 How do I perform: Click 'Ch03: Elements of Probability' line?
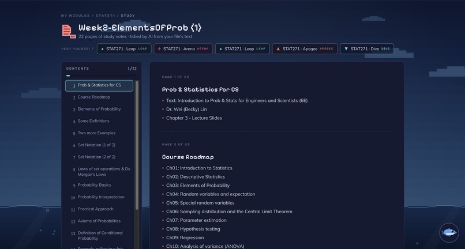(198, 186)
